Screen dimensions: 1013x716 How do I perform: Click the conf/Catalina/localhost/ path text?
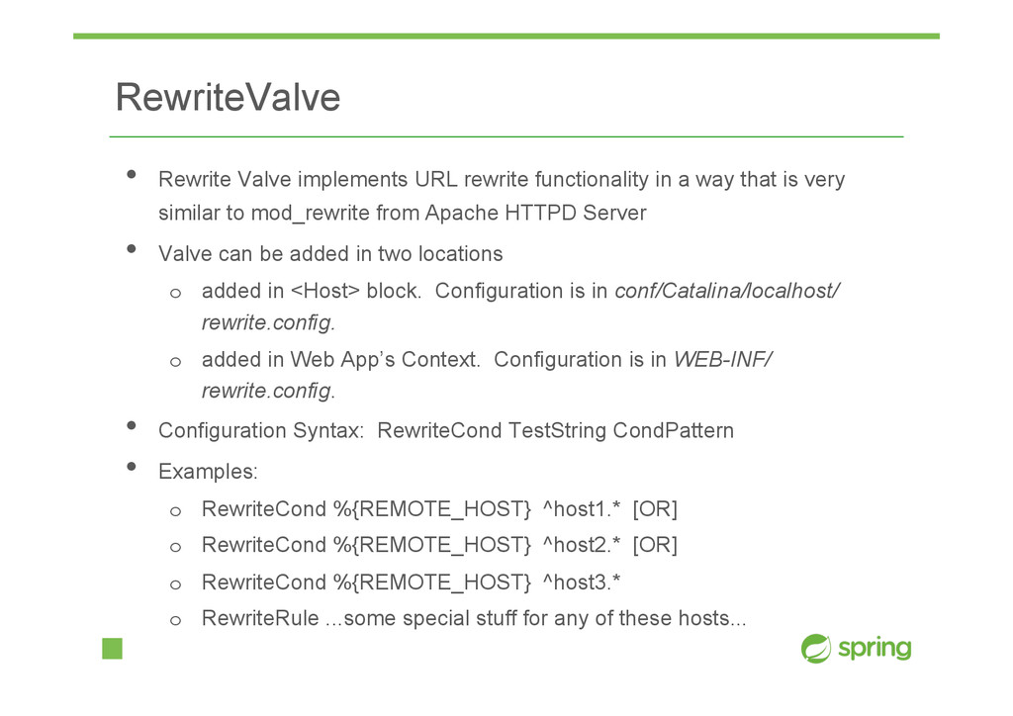coord(727,291)
